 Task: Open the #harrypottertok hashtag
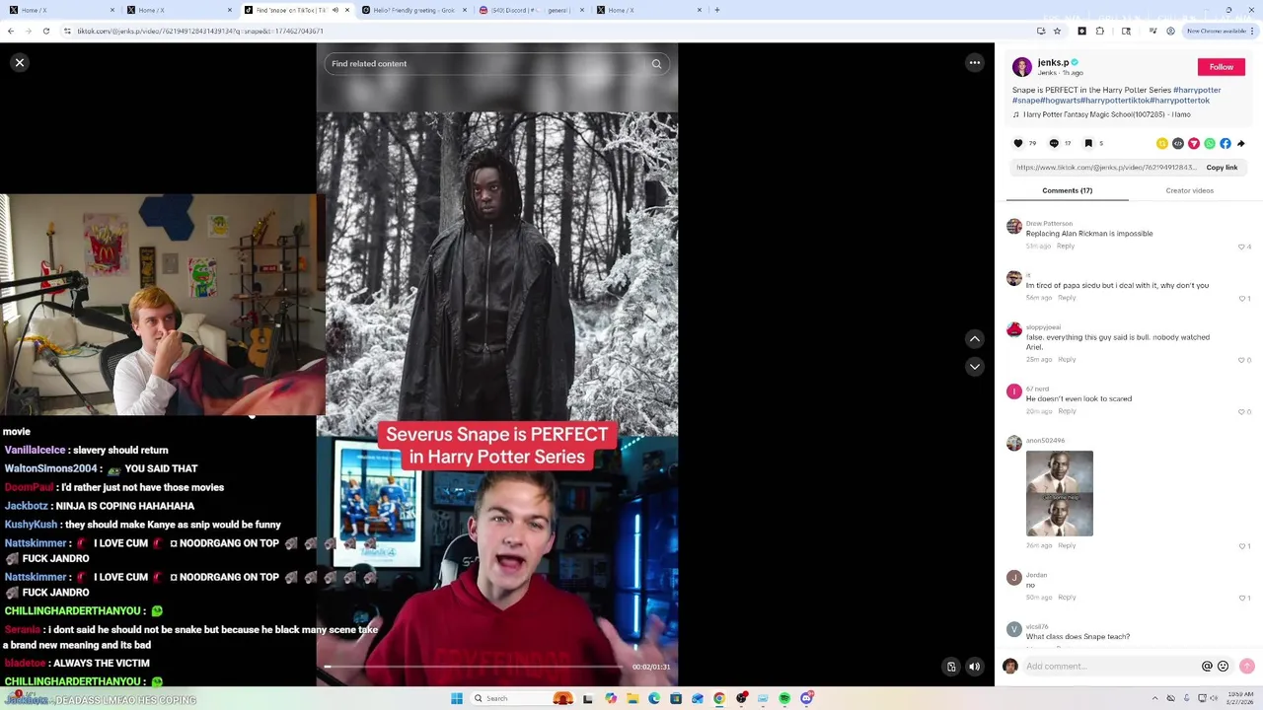(x=1179, y=101)
